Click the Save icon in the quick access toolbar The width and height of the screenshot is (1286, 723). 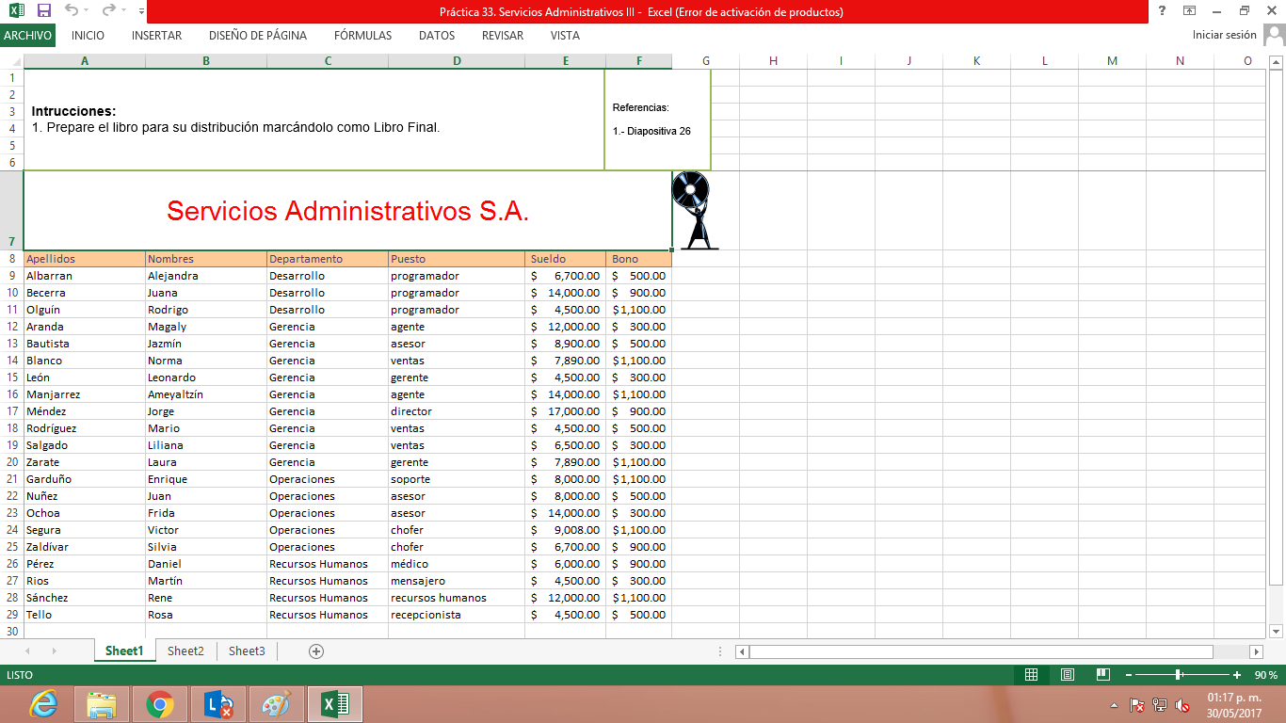click(x=43, y=11)
